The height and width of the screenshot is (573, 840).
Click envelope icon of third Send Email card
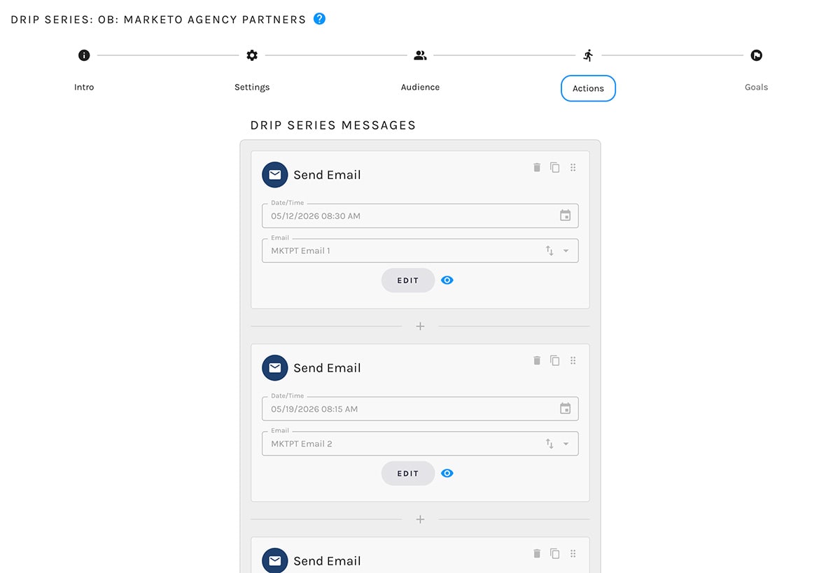click(275, 560)
